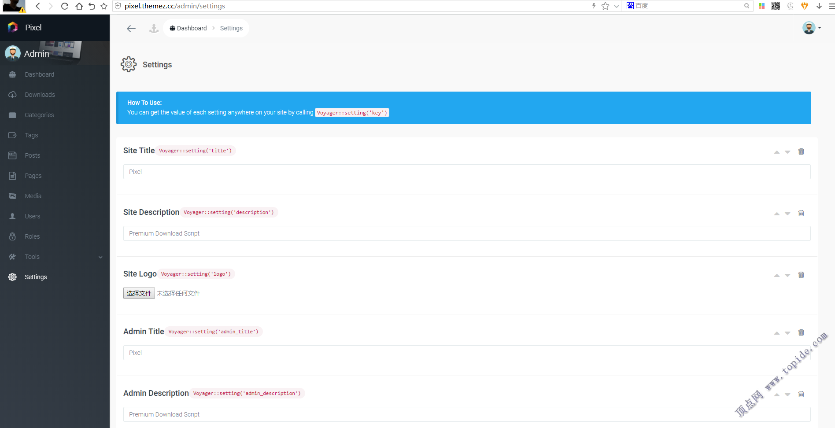This screenshot has height=428, width=835.
Task: Click the Settings breadcrumb item
Action: tap(231, 28)
